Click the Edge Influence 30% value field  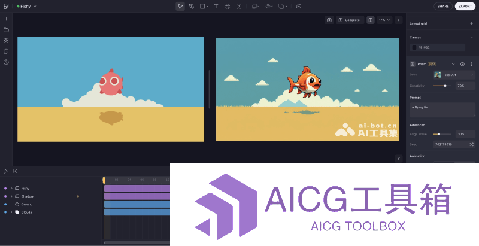465,134
